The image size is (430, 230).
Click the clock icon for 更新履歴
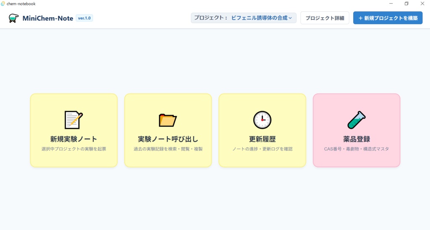click(x=262, y=120)
